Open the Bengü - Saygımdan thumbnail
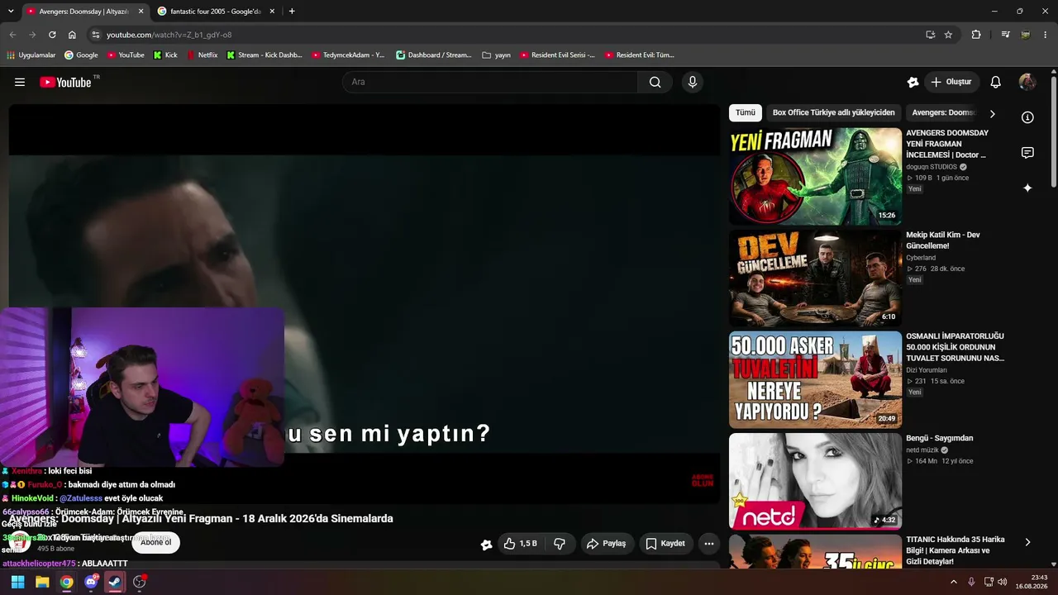The image size is (1058, 595). (815, 482)
